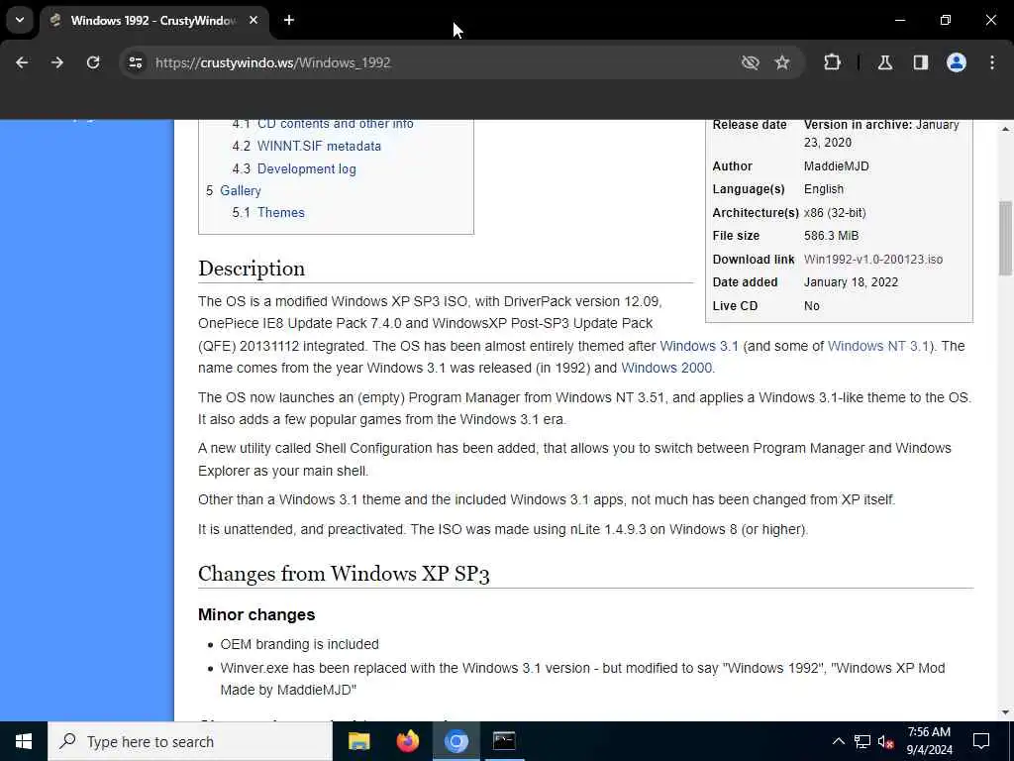Click the date added January 18, 2022
Viewport: 1014px width, 761px height.
tap(851, 282)
